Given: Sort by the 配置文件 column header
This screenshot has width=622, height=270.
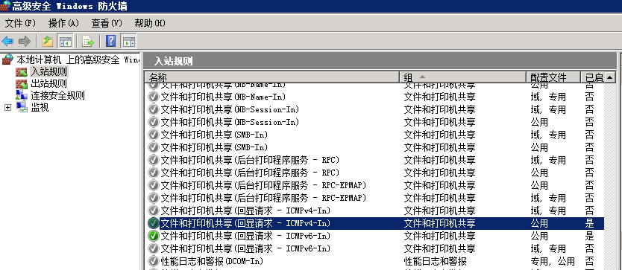Looking at the screenshot, I should coord(553,77).
